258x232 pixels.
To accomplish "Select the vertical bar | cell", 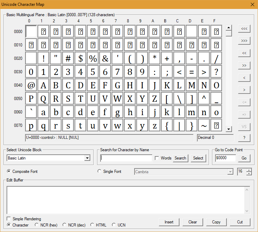I will 179,125.
